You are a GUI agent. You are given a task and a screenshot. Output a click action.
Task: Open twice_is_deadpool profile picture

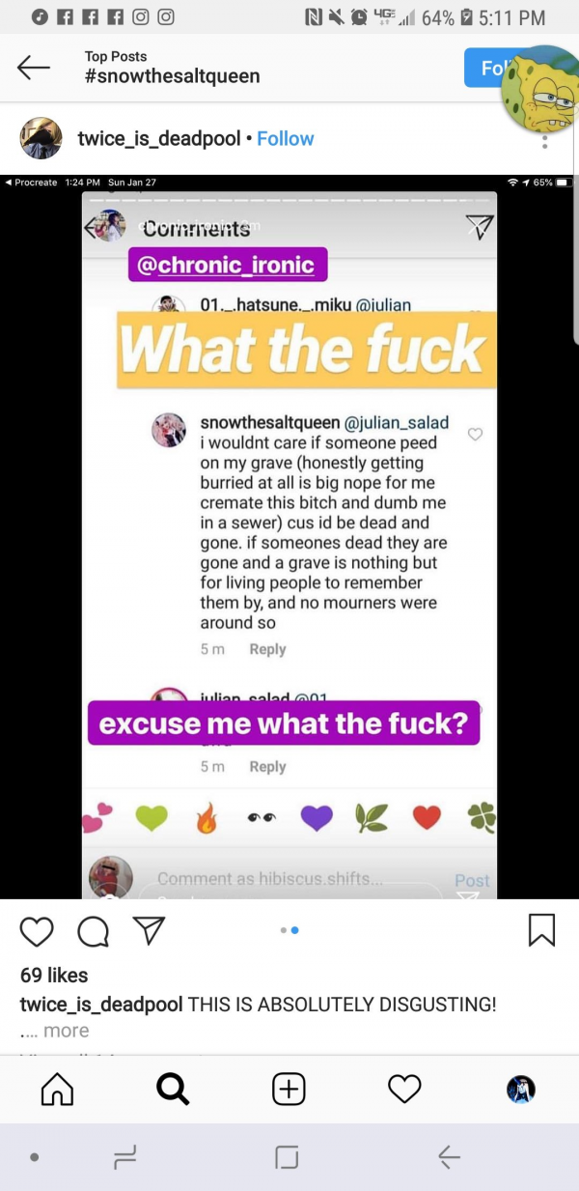click(x=41, y=139)
